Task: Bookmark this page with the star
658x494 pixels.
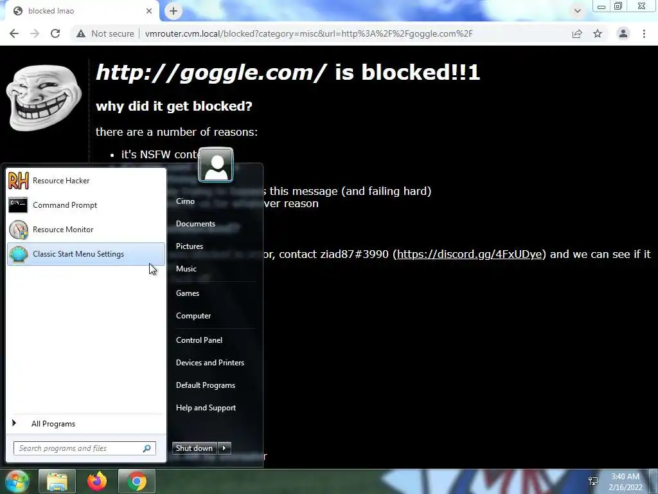Action: pyautogui.click(x=598, y=33)
